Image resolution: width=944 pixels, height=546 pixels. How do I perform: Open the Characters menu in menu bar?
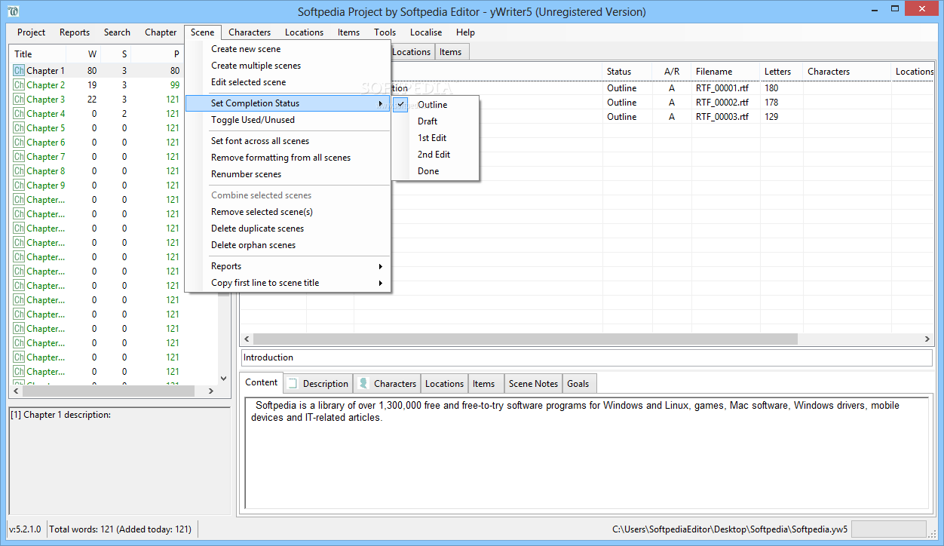pyautogui.click(x=250, y=32)
